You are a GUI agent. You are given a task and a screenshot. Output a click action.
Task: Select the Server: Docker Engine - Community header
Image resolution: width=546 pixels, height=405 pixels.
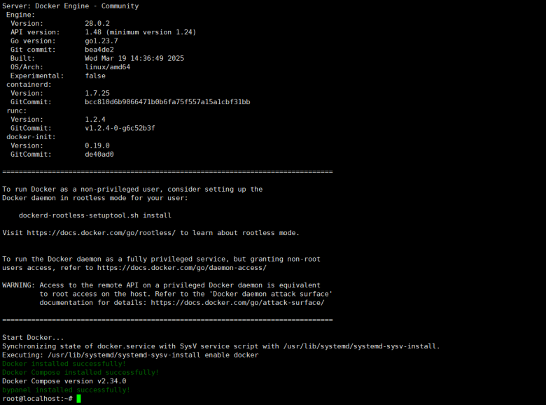pyautogui.click(x=70, y=6)
